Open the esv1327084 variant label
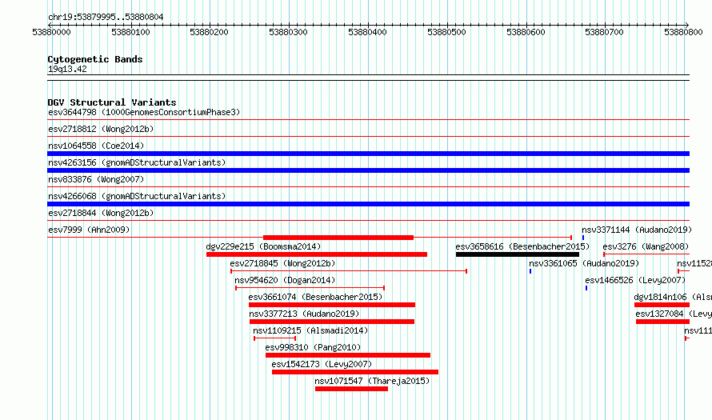712x420 pixels. pos(674,314)
